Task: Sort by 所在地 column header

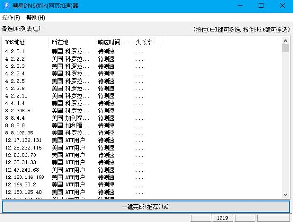Action: click(x=71, y=43)
